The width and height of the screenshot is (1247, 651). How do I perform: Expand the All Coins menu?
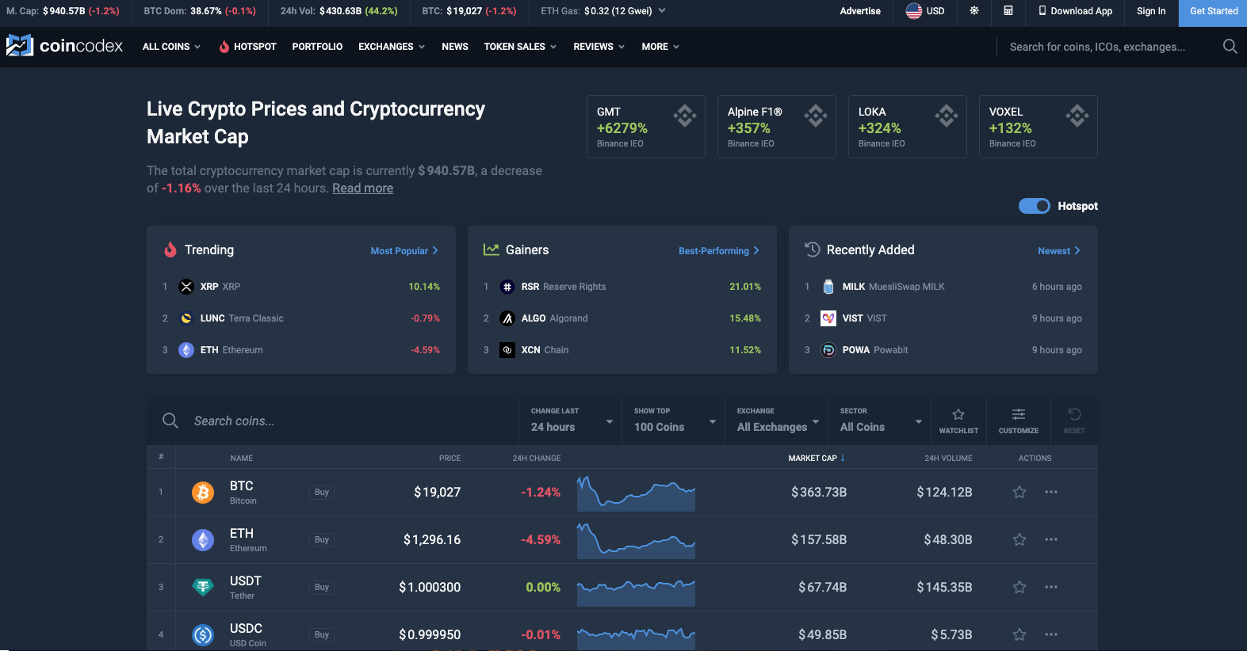click(x=171, y=47)
